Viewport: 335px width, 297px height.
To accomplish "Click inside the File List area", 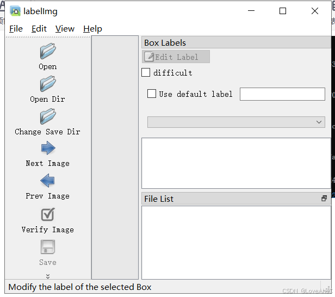I will (236, 243).
